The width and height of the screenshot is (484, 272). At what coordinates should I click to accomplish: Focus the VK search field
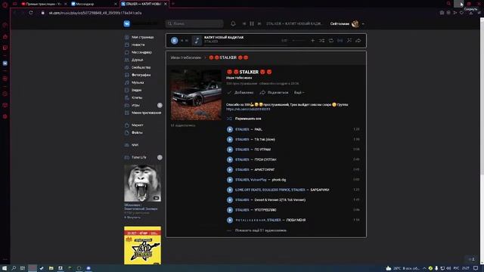pyautogui.click(x=194, y=23)
